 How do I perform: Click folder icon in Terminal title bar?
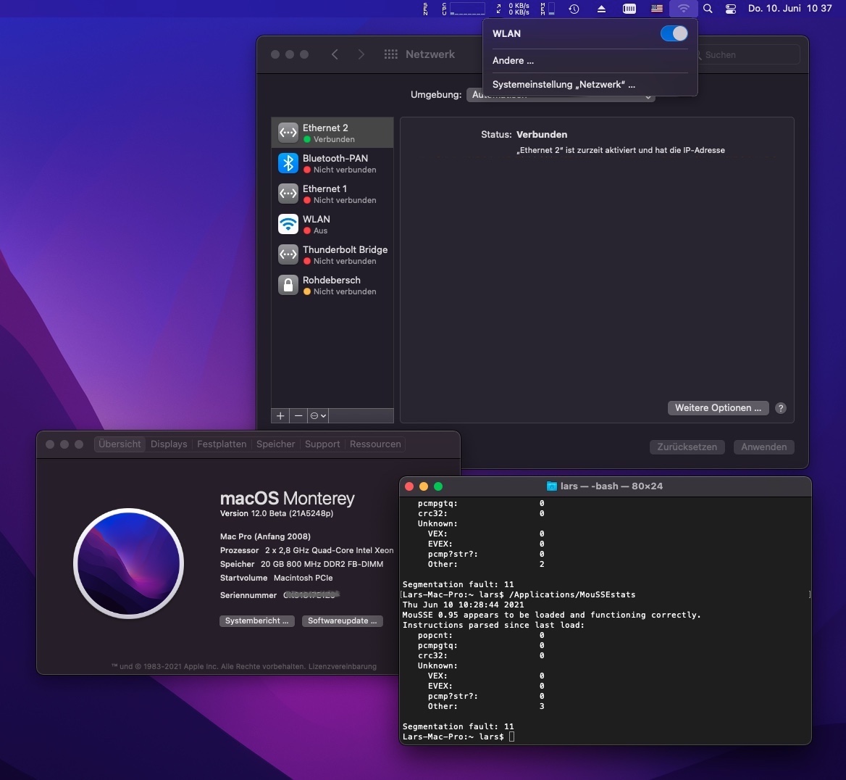pyautogui.click(x=551, y=486)
